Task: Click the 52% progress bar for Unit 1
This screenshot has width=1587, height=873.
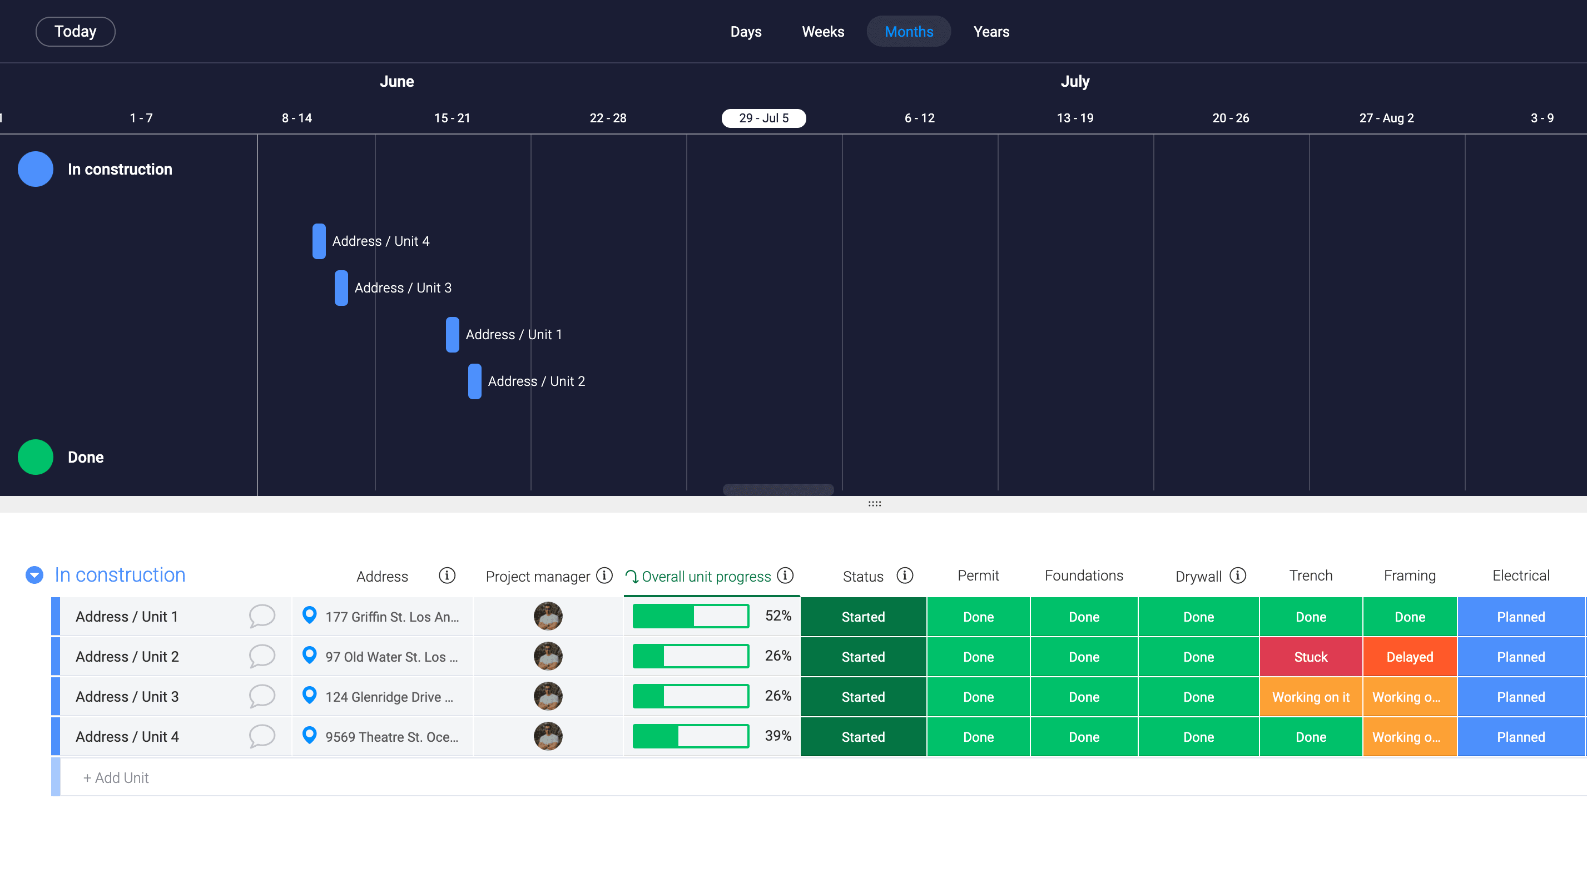Action: 691,616
